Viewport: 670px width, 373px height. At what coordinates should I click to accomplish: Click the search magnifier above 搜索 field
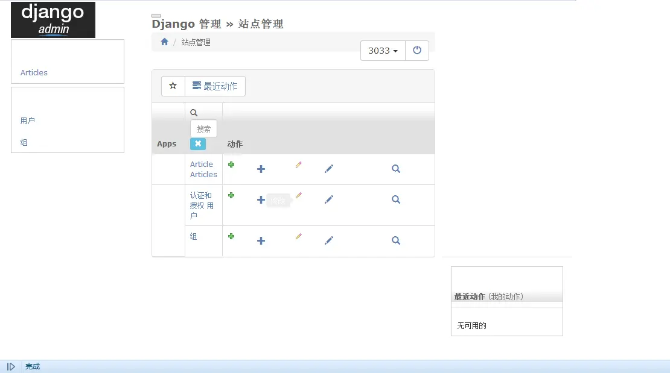(194, 113)
